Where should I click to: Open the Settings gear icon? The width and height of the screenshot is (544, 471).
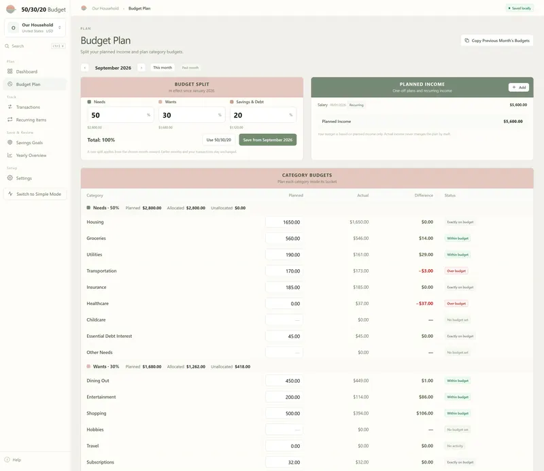(x=10, y=178)
